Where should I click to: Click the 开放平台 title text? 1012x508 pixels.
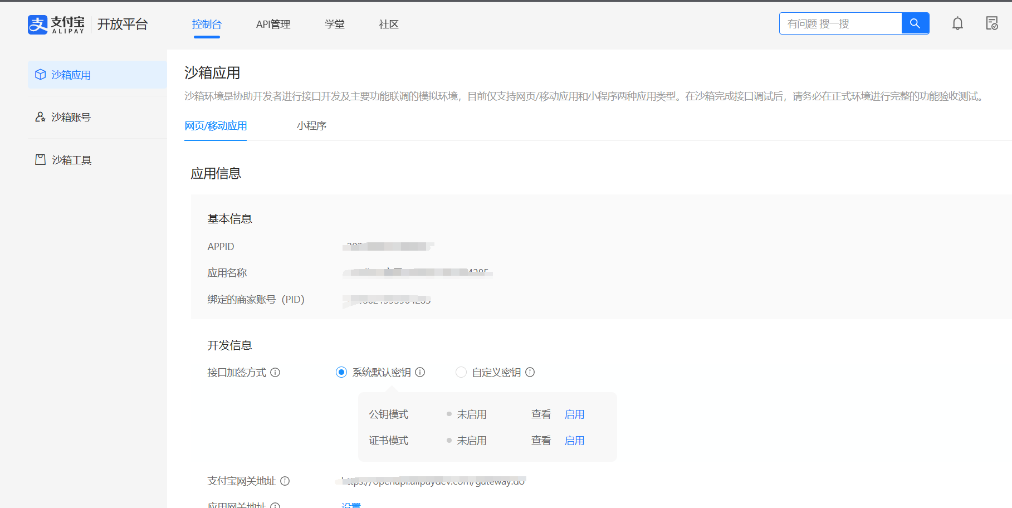(123, 25)
